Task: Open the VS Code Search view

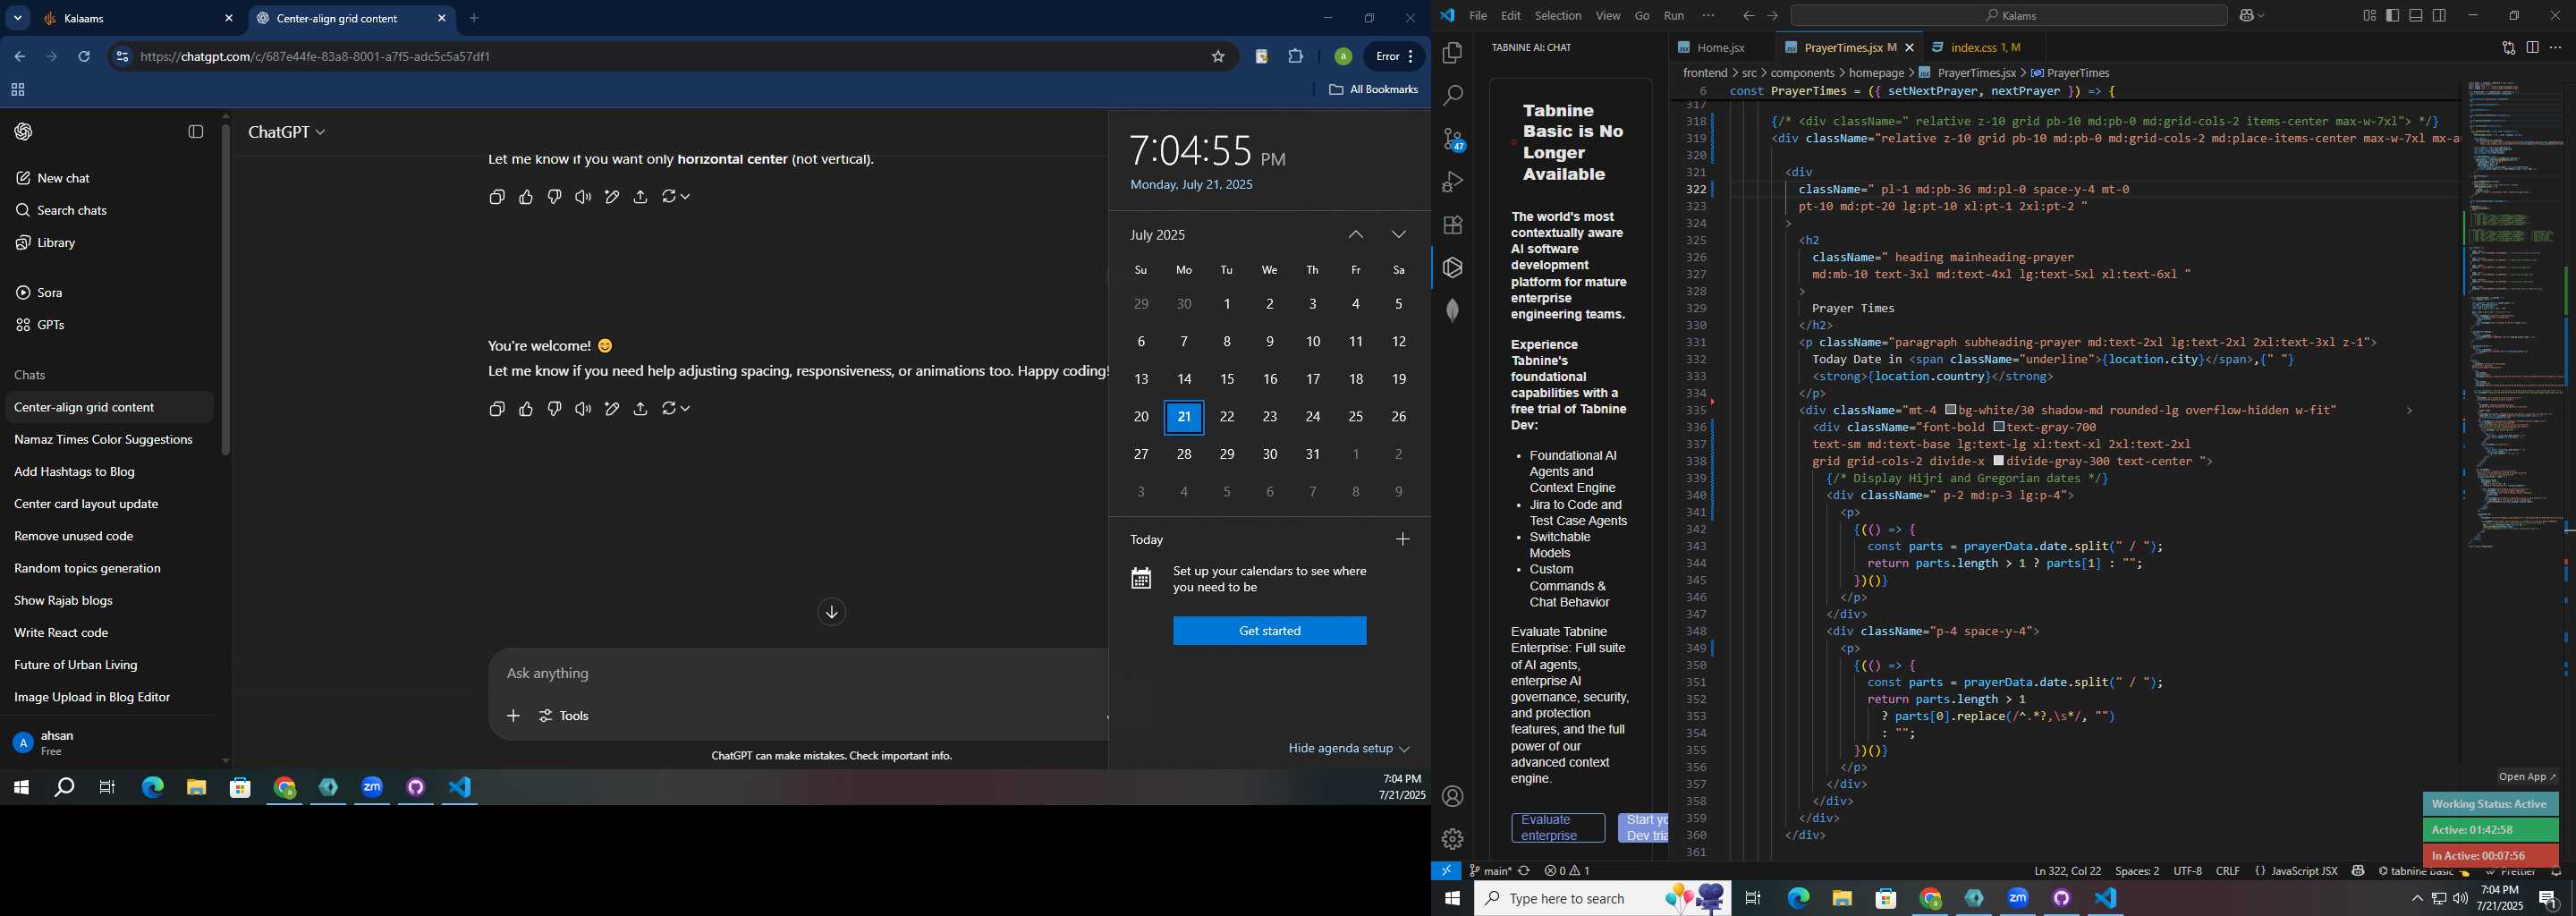Action: pyautogui.click(x=1452, y=96)
